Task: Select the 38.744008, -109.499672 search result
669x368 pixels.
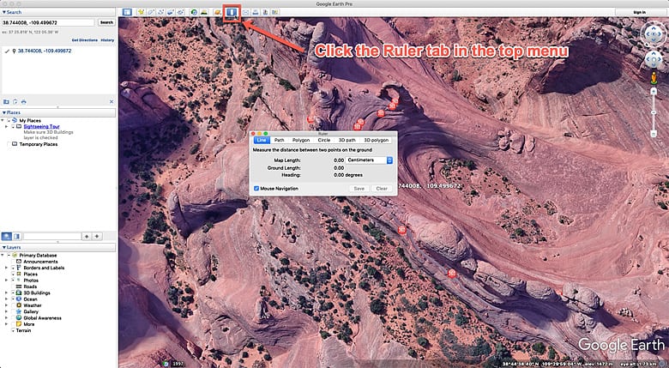Action: pos(45,51)
